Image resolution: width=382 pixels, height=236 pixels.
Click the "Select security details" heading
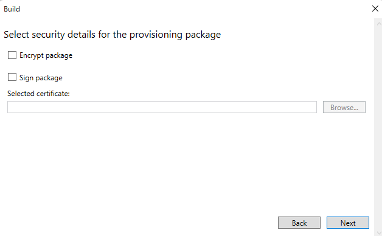click(x=113, y=35)
